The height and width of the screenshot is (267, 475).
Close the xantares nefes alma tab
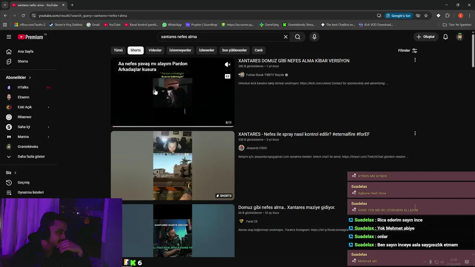[x=63, y=5]
